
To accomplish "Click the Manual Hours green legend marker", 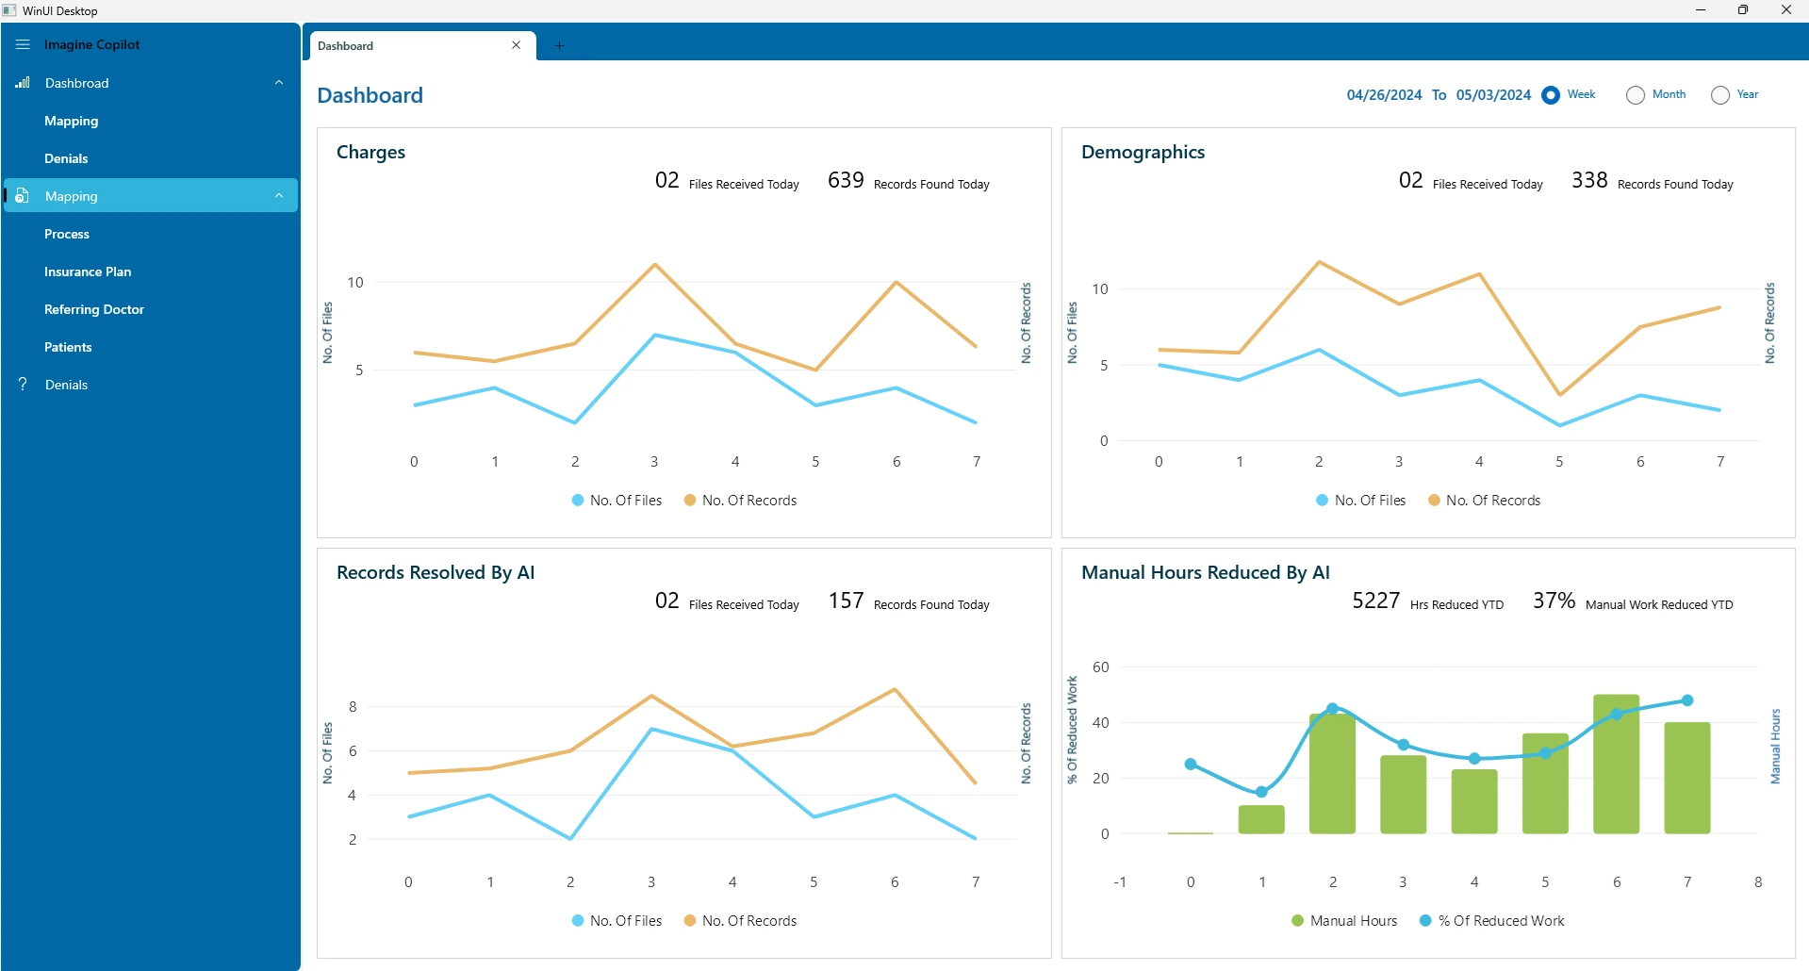I will [1298, 921].
